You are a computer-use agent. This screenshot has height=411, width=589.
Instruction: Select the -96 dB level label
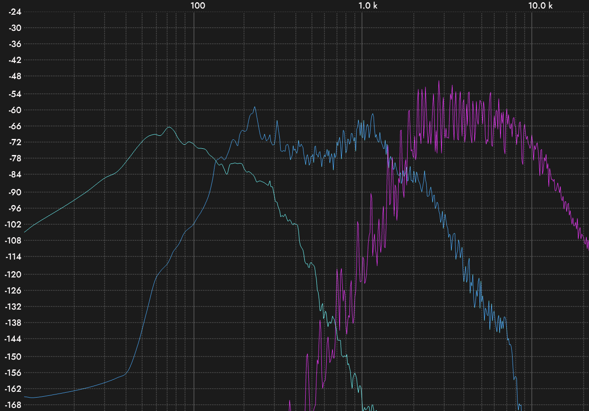[15, 208]
